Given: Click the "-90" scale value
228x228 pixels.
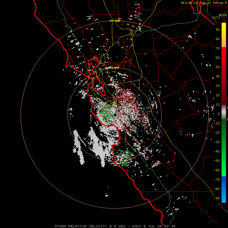Looking at the screenshot, I should pyautogui.click(x=217, y=198).
